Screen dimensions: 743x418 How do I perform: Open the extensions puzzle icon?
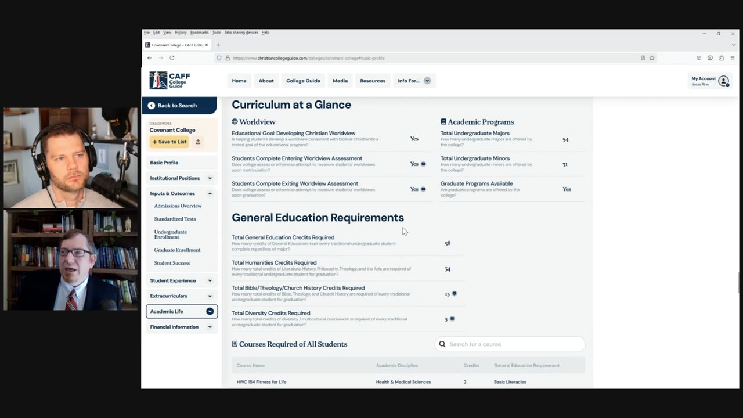(722, 58)
